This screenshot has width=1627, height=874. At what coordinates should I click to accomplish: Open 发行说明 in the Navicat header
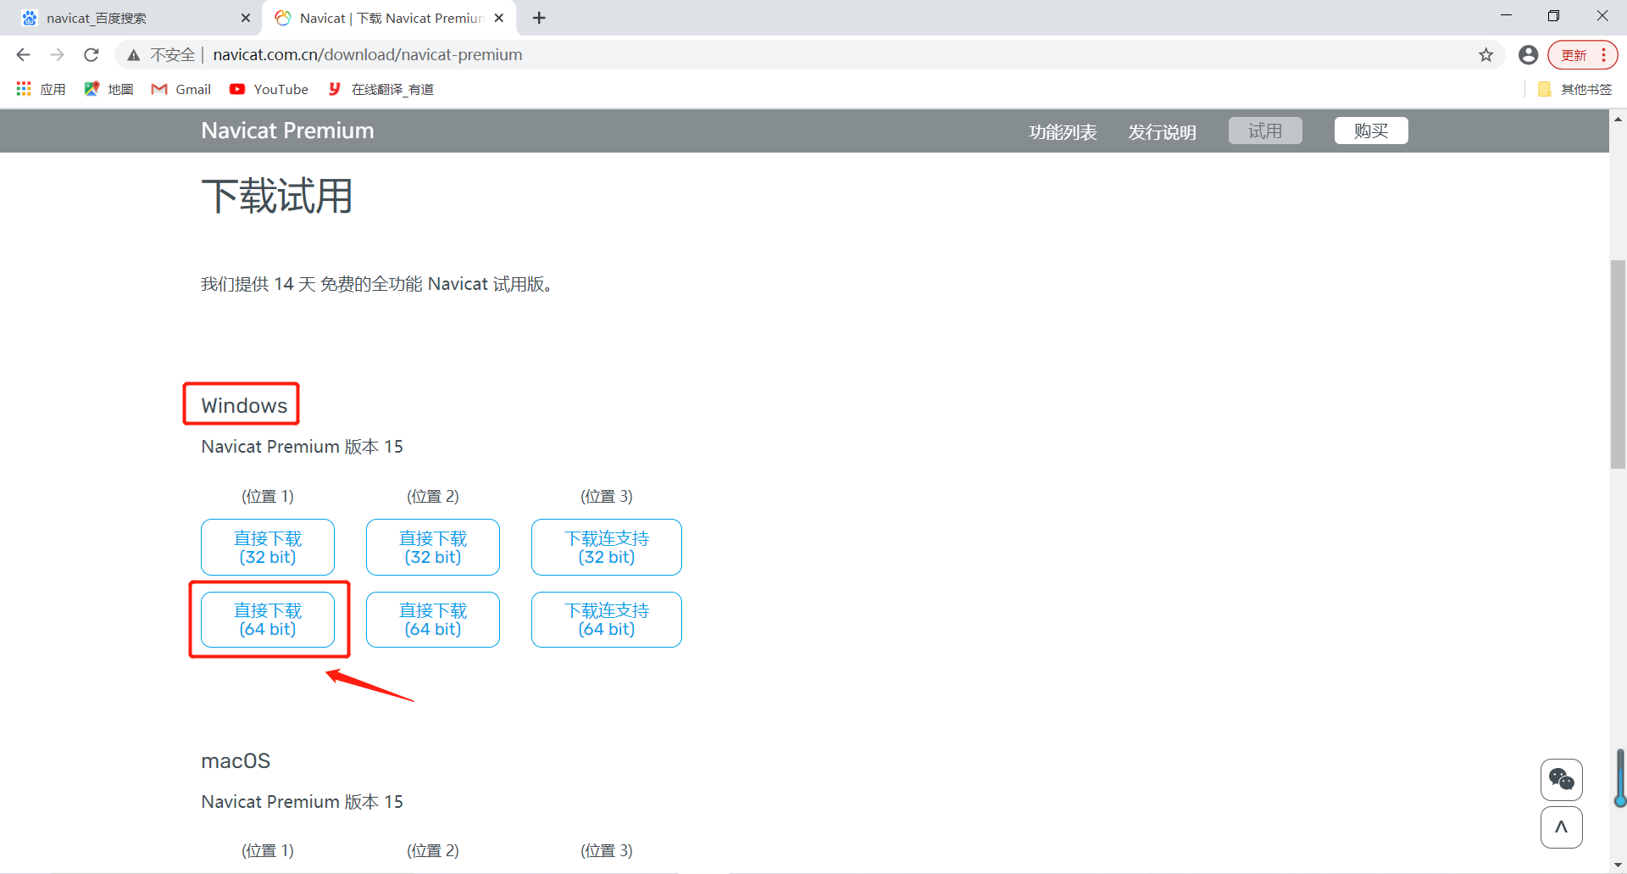(1162, 131)
